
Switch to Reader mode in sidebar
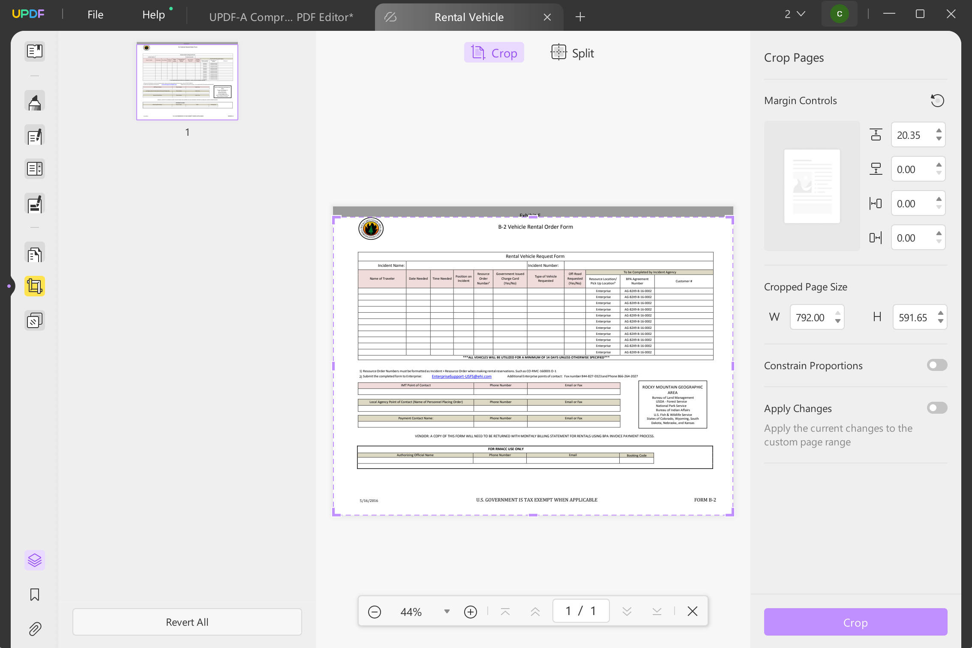coord(34,51)
